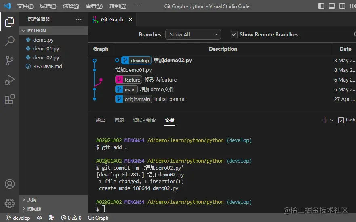Close the Git Graph tab
Image resolution: width=356 pixels, height=222 pixels.
click(131, 19)
